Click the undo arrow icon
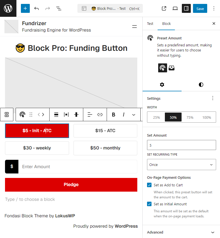 pyautogui.click(x=36, y=8)
